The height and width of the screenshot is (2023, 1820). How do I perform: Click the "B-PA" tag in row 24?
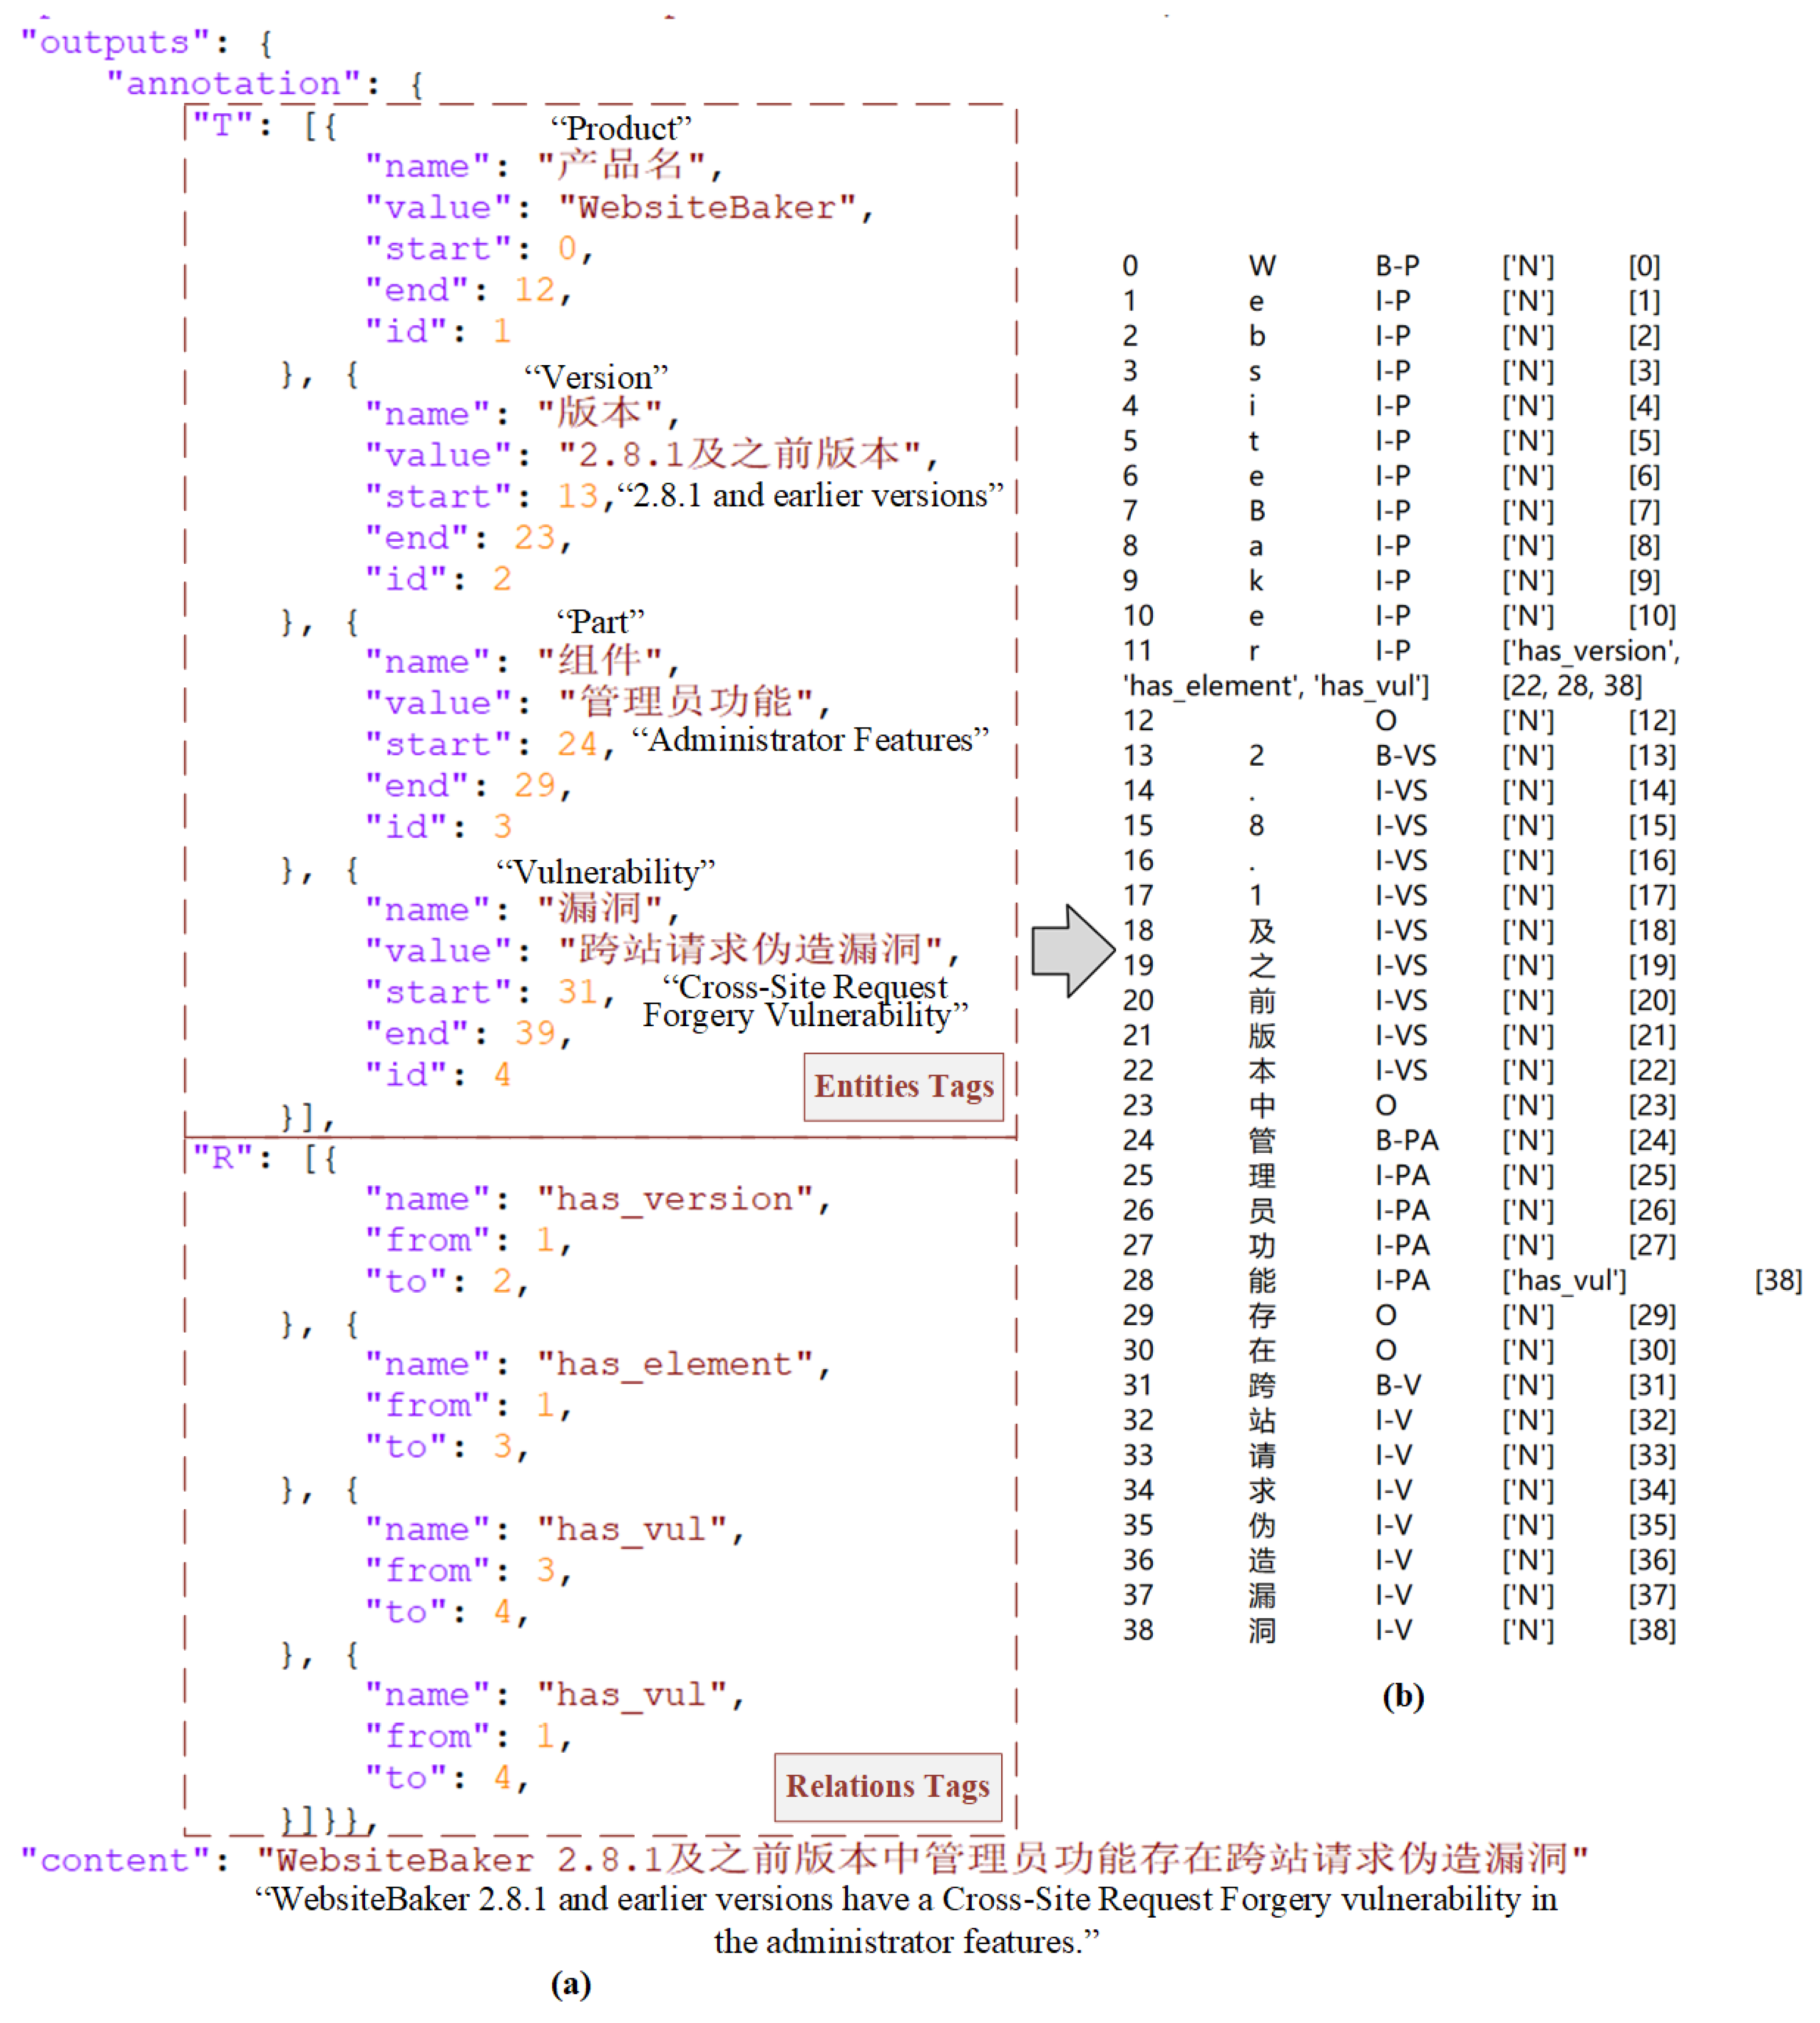pos(1406,1140)
